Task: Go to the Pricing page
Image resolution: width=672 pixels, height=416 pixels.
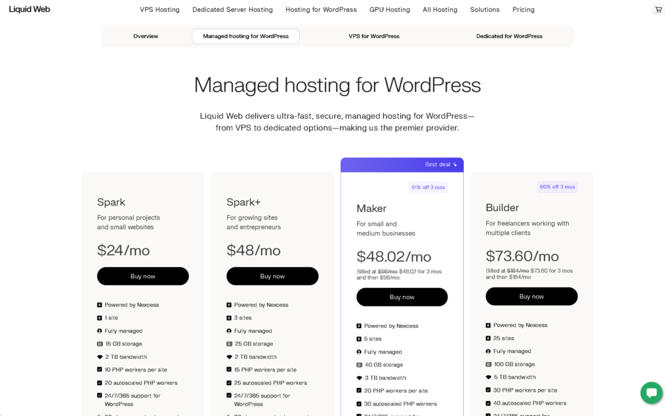Action: [523, 9]
